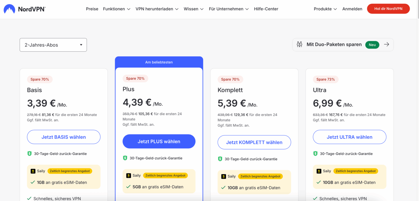Click the Anmelden link

click(x=352, y=9)
